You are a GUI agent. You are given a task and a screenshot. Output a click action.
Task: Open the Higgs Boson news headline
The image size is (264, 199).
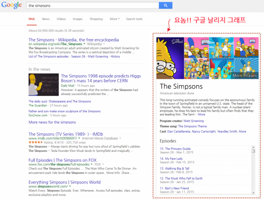[101, 78]
